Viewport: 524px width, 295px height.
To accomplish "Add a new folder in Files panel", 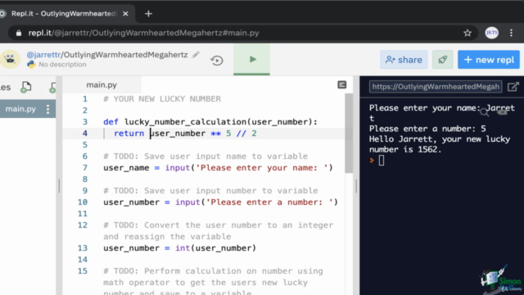I will 52,88.
